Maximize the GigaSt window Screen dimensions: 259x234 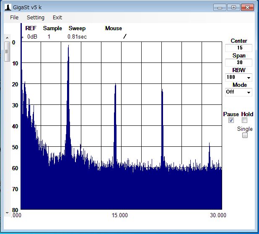click(x=233, y=8)
